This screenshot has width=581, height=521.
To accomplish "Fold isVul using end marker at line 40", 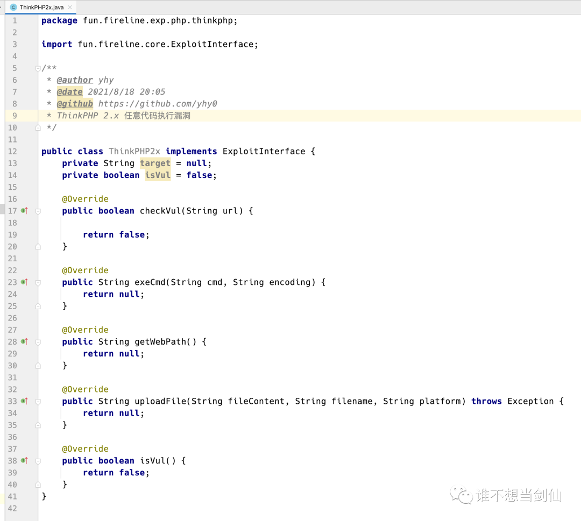I will click(x=38, y=485).
